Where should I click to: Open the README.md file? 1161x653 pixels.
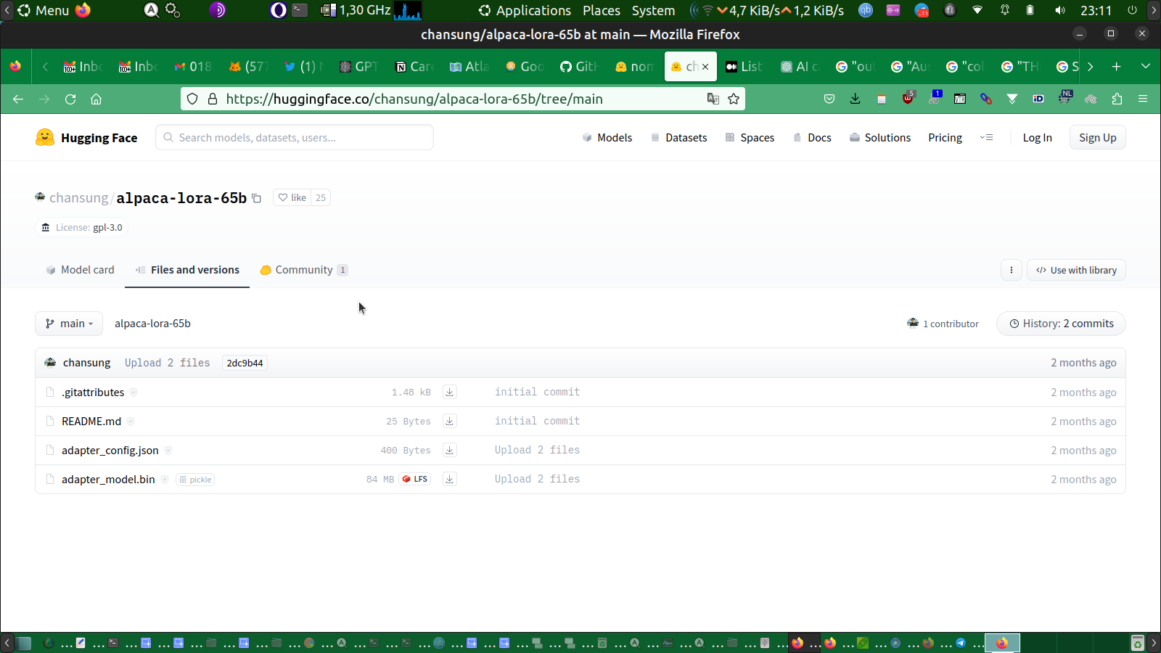(x=91, y=422)
